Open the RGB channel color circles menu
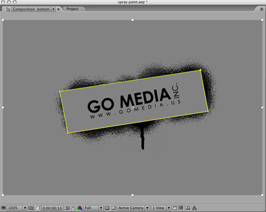Viewport: 266px width, 212px height. (x=80, y=208)
